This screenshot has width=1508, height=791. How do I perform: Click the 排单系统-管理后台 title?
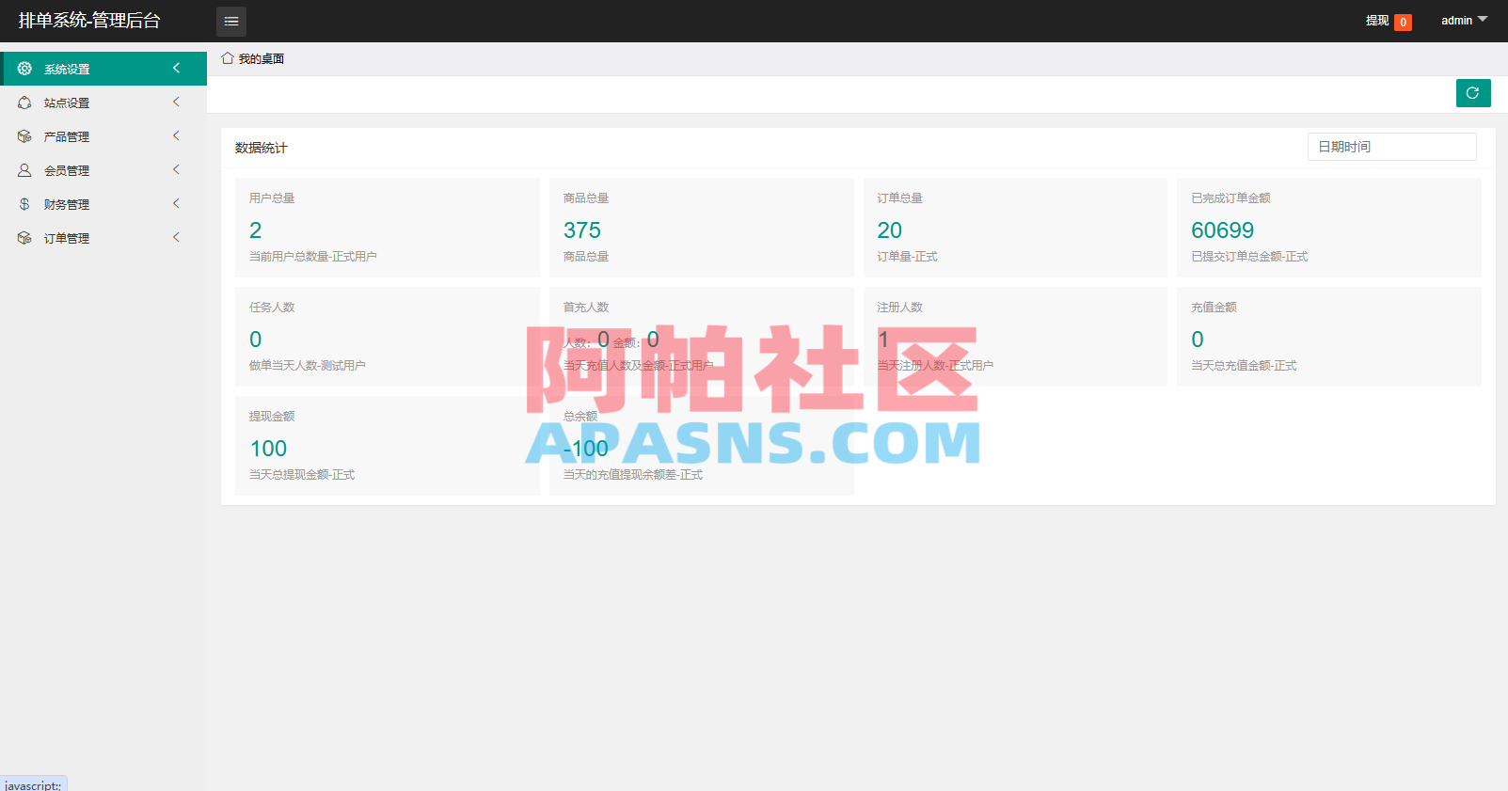89,21
